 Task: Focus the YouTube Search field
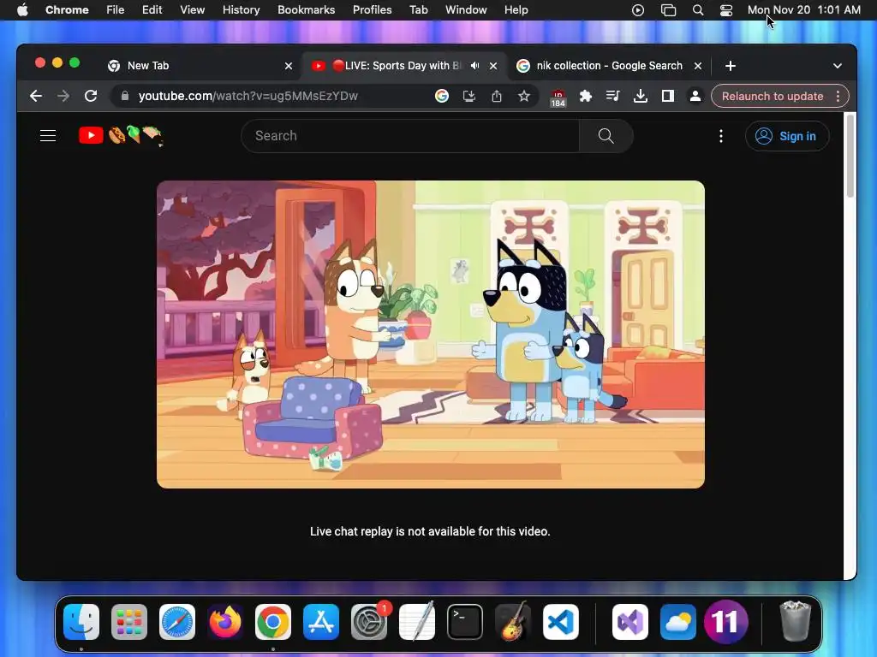[410, 136]
